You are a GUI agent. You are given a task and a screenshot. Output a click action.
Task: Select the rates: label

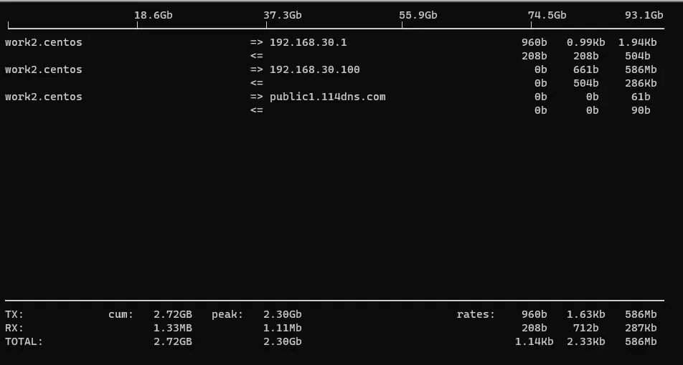point(476,314)
